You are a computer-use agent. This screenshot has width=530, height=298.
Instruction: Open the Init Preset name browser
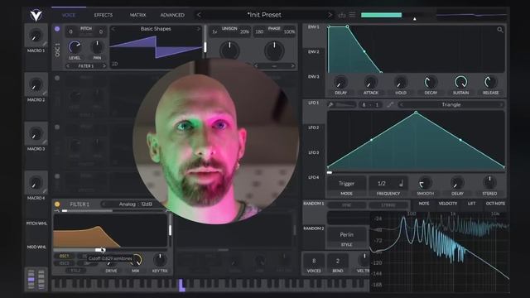pos(264,15)
